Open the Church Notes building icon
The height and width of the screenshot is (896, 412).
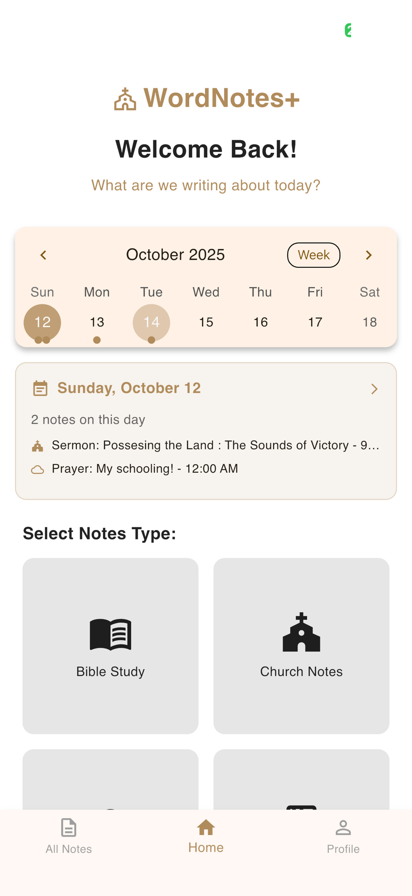(x=302, y=632)
